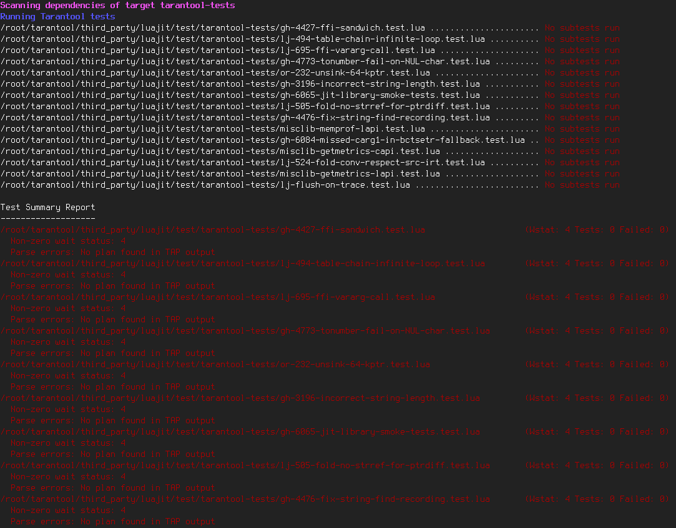Viewport: 676px width, 528px height.
Task: Select white or-232-unsink-64-kptr.test.lua run line
Action: pyautogui.click(x=270, y=72)
